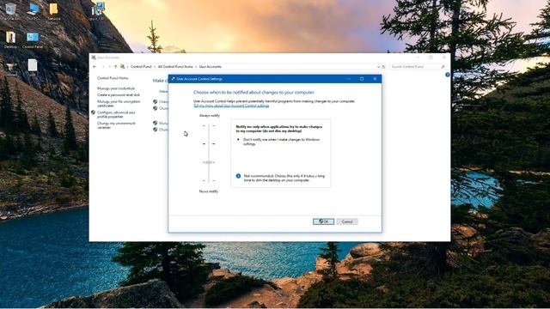Screen dimensions: 550x309
Task: Set the slider to the bottom 'Never notify' notch
Action: click(209, 181)
